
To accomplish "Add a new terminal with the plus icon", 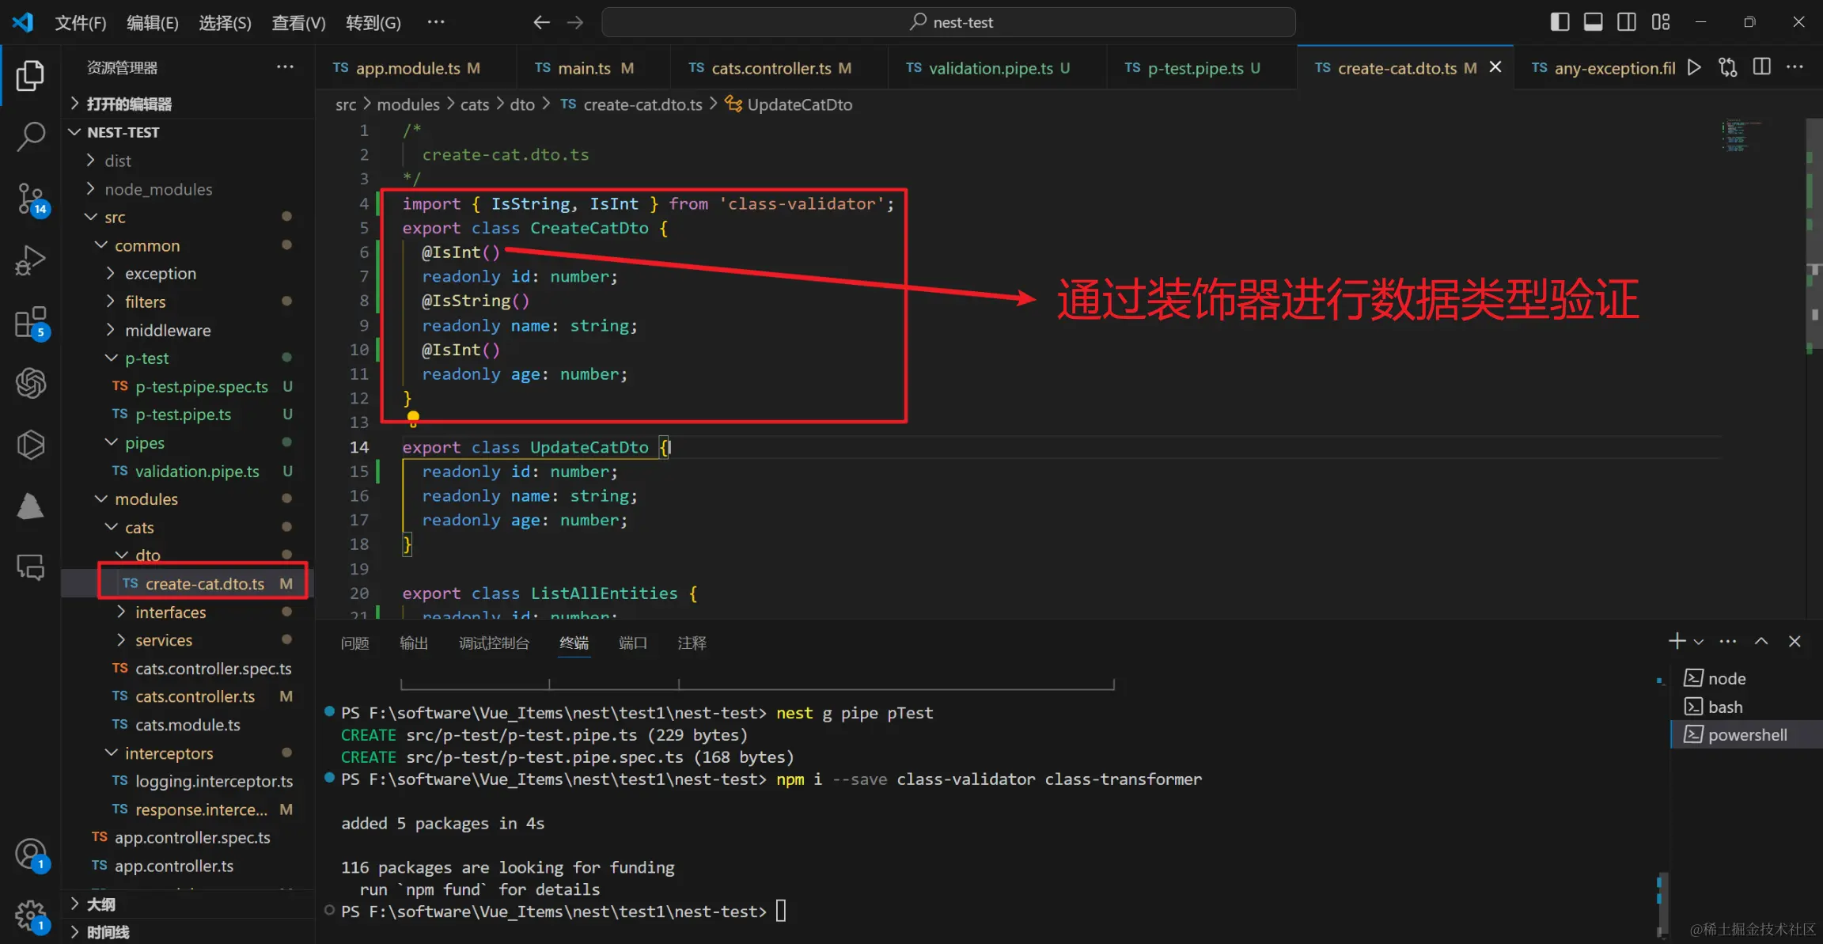I will click(x=1677, y=641).
